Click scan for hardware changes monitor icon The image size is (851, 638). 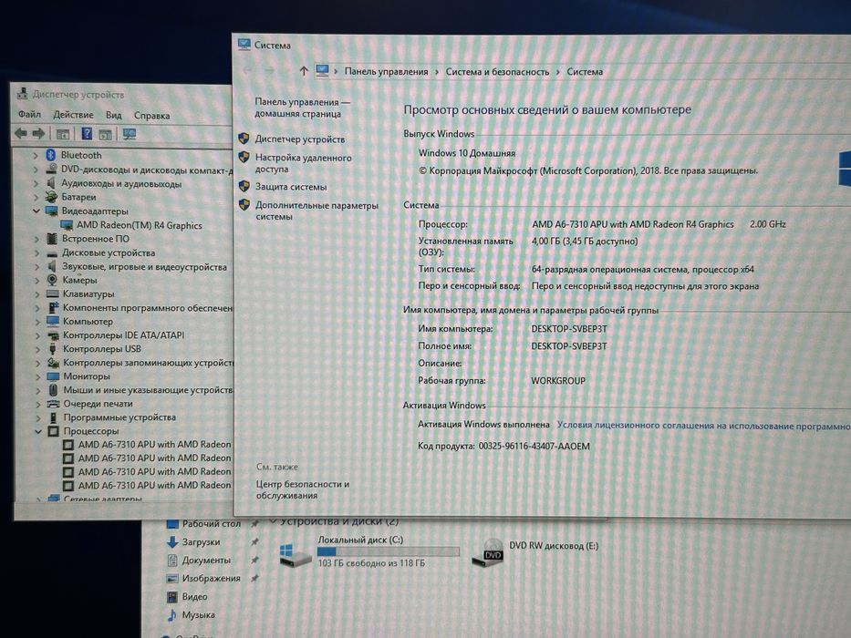130,134
